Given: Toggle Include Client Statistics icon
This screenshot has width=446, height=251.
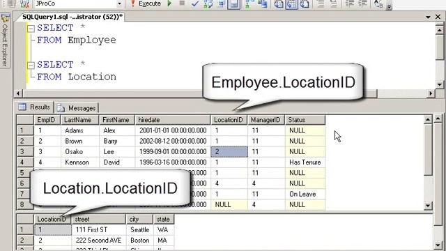Looking at the screenshot, I should pos(262,4).
